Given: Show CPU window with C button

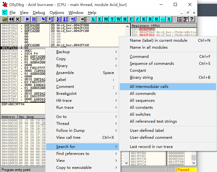Looking at the screenshot, I should click(x=131, y=19).
